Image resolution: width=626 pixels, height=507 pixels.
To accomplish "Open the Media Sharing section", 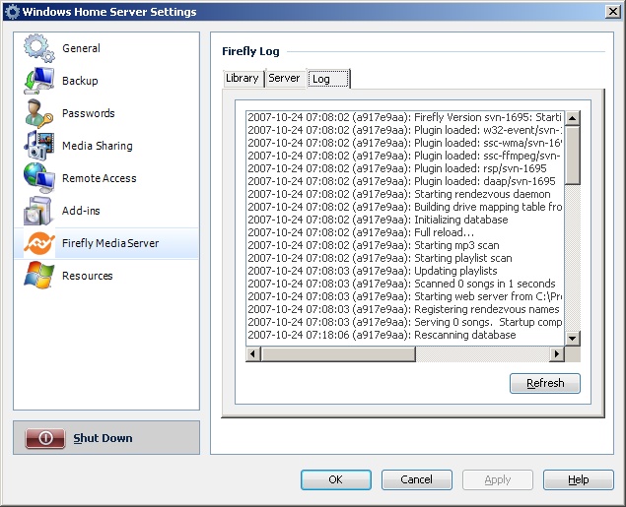I will pos(106,146).
